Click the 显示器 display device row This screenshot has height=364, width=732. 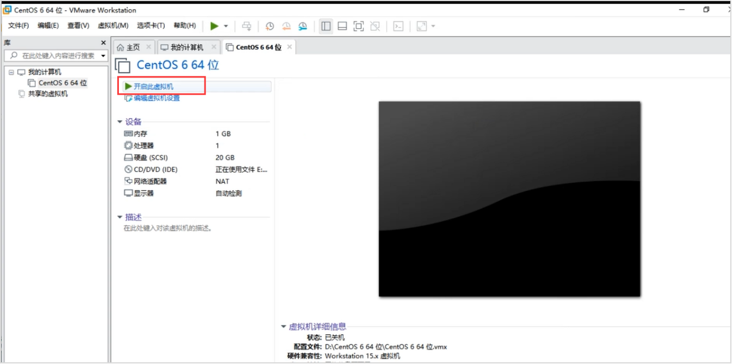pyautogui.click(x=197, y=193)
